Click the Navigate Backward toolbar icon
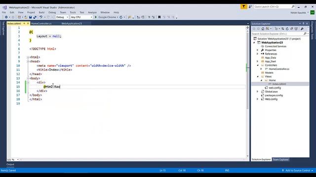Viewport: 316px width, 177px height. coord(6,17)
